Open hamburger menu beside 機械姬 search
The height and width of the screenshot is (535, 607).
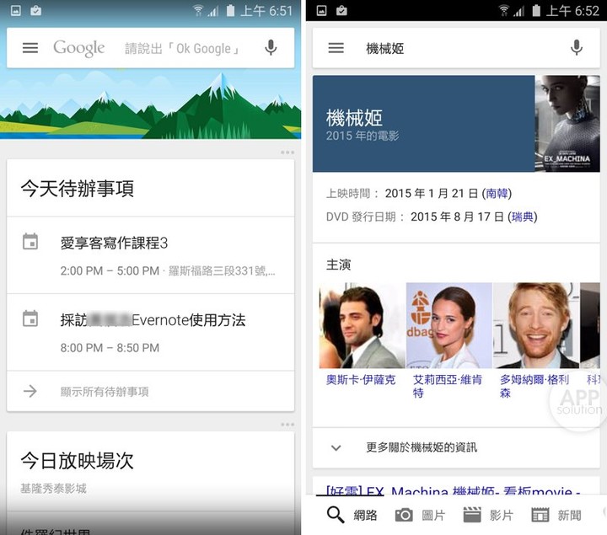coord(336,48)
